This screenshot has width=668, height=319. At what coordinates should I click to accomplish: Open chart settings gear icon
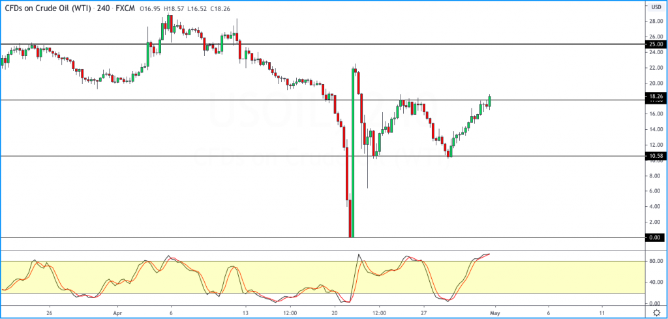click(x=656, y=312)
